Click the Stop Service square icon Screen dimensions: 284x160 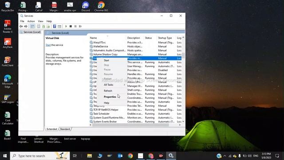pyautogui.click(x=71, y=27)
